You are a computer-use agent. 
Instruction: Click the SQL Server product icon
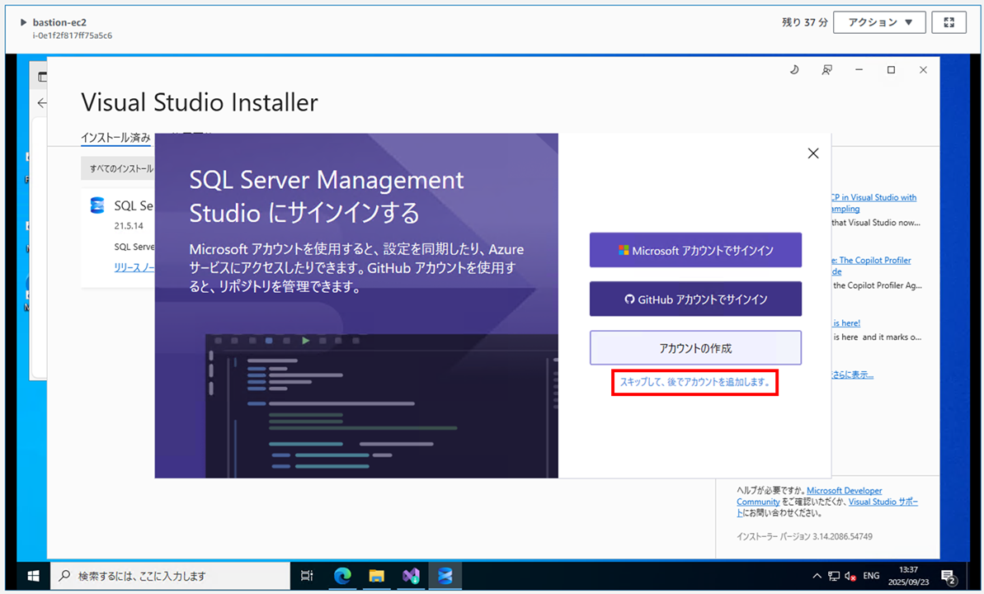pyautogui.click(x=97, y=205)
